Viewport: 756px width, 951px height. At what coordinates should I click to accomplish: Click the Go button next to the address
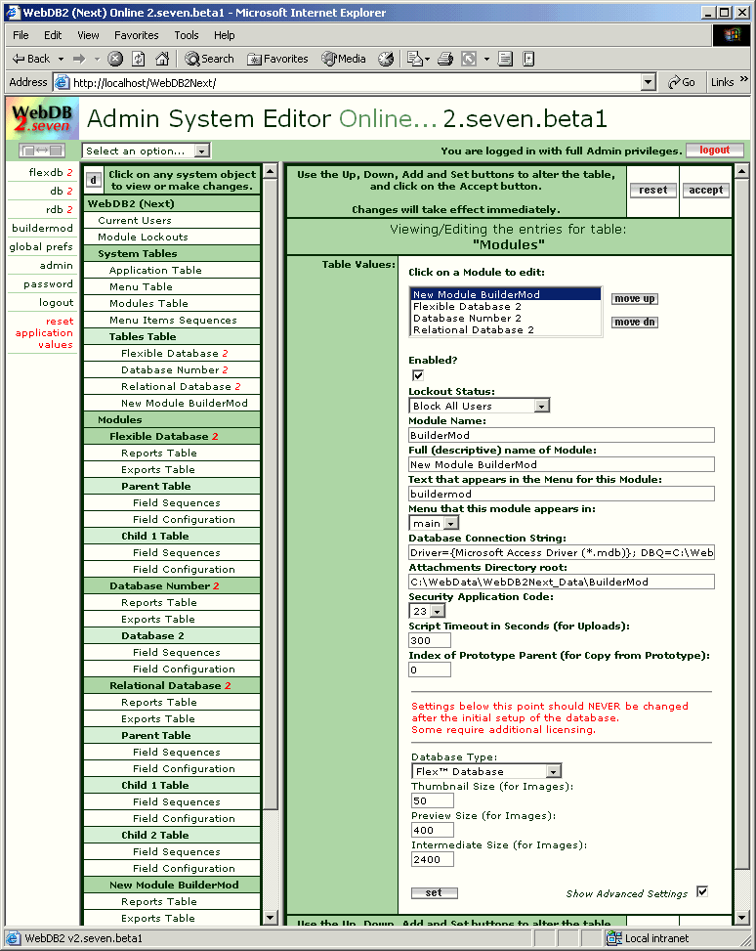682,82
